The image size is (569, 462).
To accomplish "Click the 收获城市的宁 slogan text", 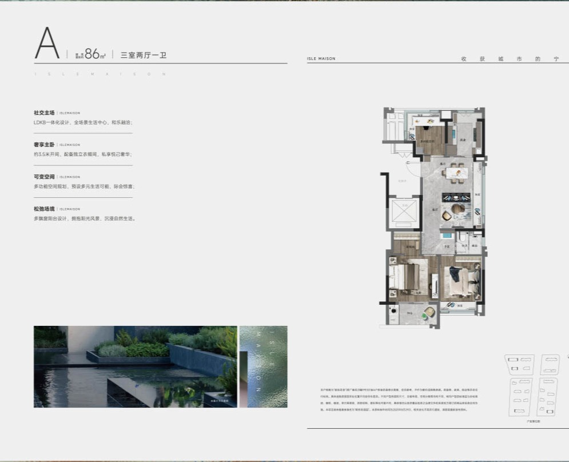I will point(510,59).
